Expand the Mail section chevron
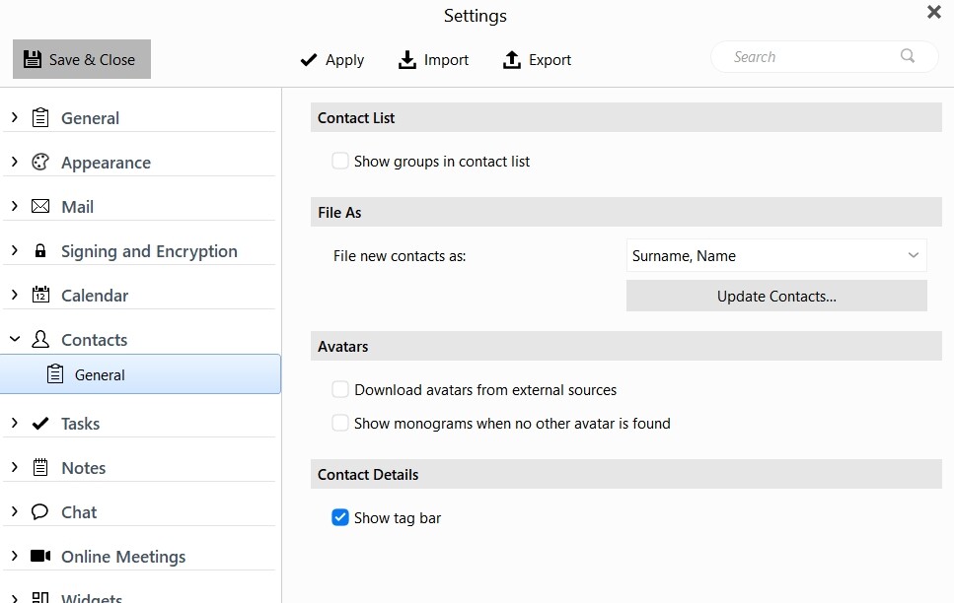The image size is (954, 603). point(15,206)
